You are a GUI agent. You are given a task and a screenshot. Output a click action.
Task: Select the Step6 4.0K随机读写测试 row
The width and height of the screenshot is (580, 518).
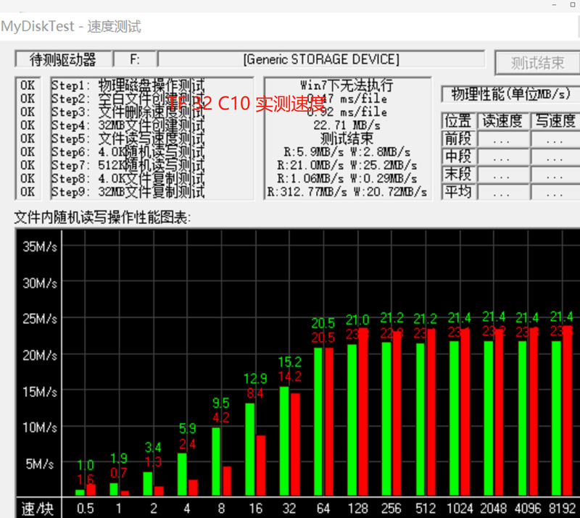[x=128, y=152]
